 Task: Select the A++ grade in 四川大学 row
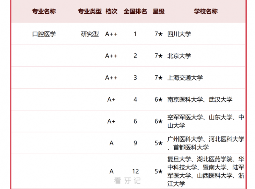coord(111,34)
